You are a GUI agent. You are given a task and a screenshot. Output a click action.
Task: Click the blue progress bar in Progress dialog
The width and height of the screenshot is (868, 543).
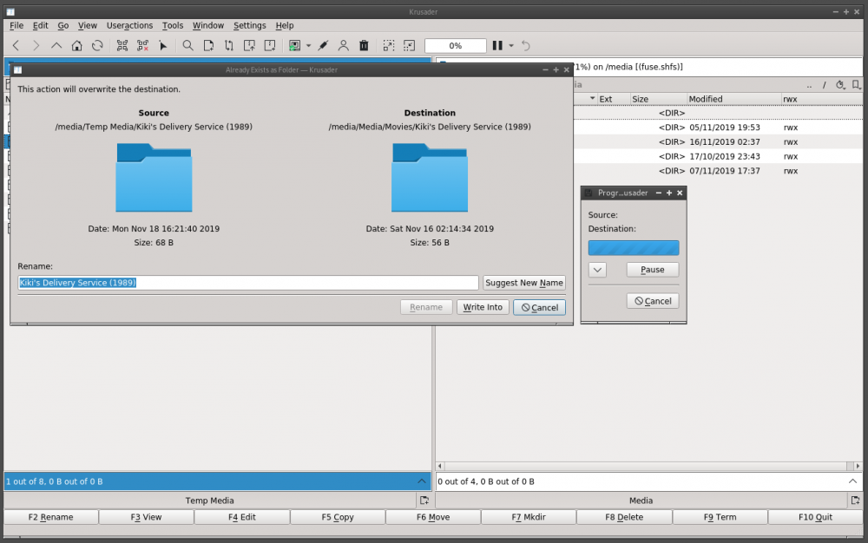[634, 248]
